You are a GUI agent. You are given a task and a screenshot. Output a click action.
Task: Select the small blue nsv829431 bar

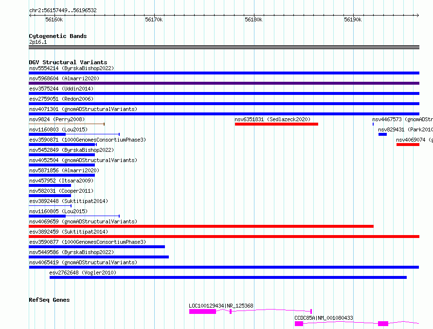pyautogui.click(x=382, y=134)
